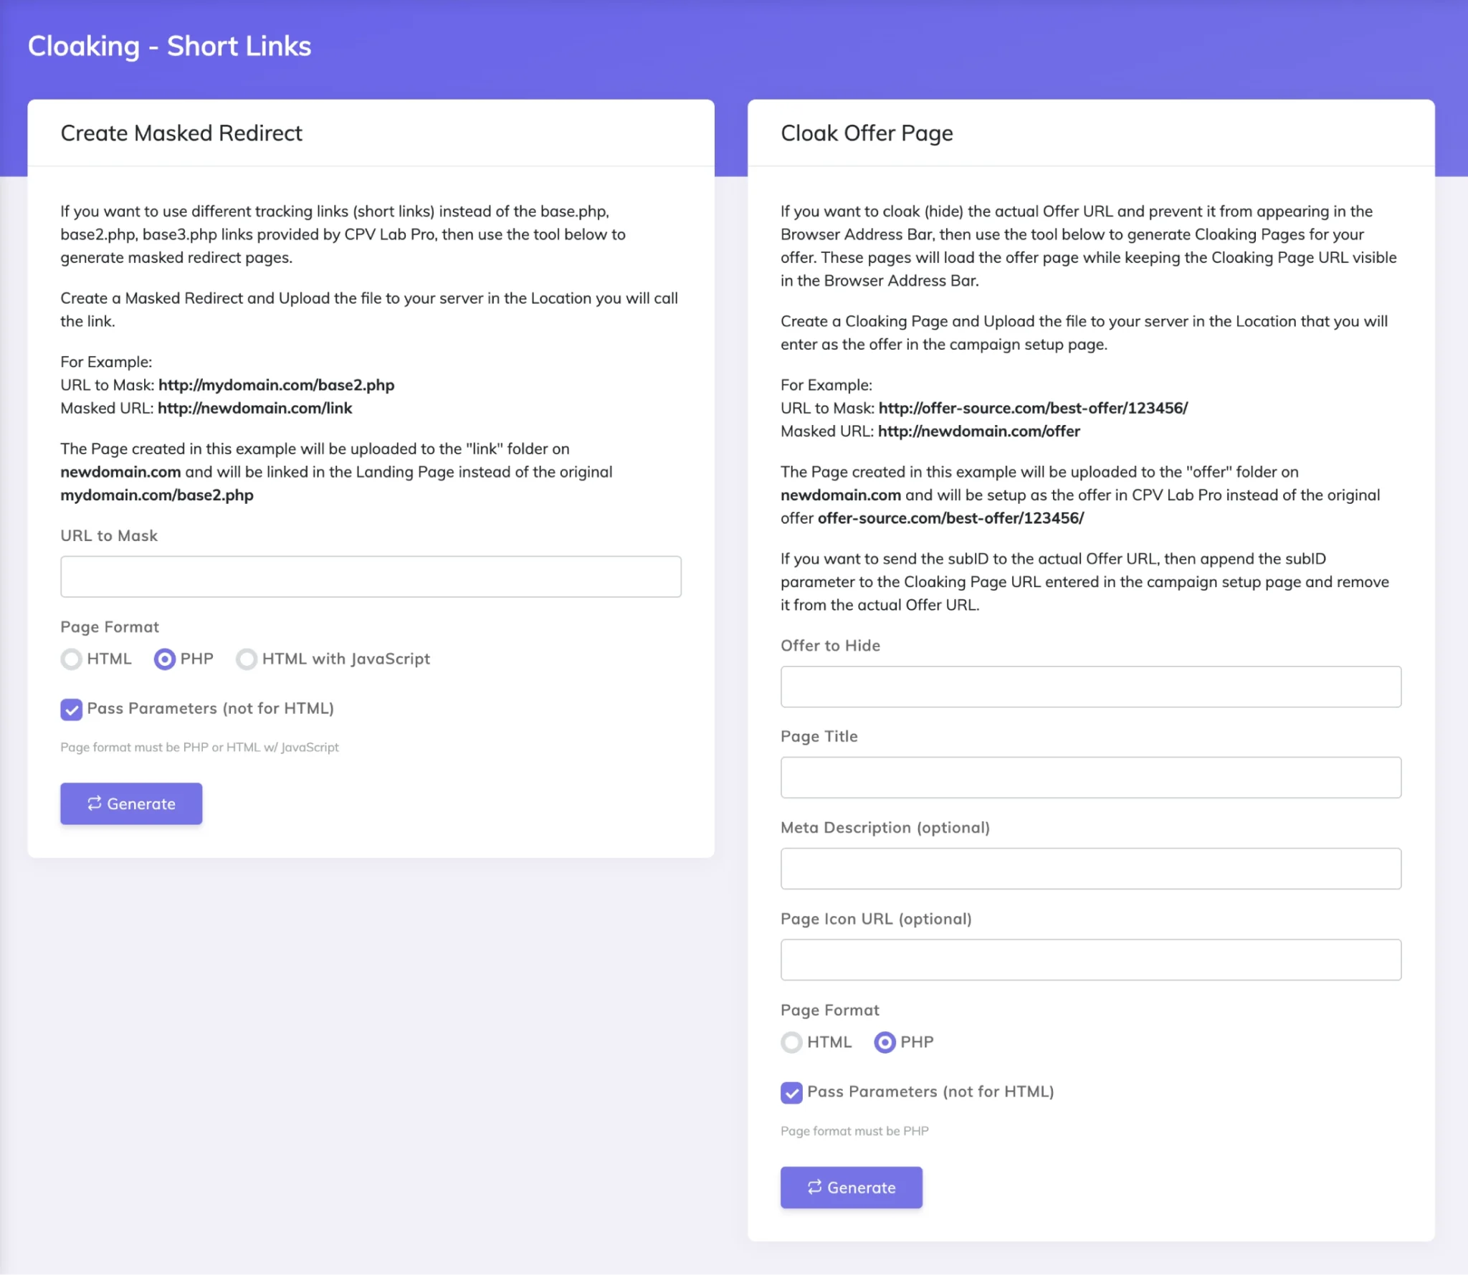Viewport: 1468px width, 1275px height.
Task: Select HTML with JavaScript page format
Action: [x=247, y=659]
